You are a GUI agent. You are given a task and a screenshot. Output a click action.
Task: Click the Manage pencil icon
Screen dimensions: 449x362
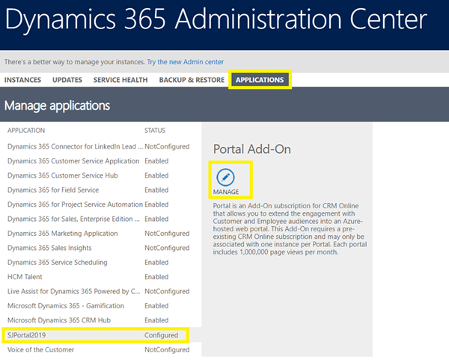tap(225, 178)
